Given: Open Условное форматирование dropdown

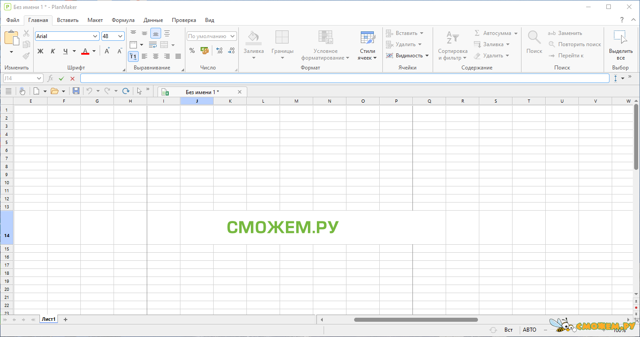Looking at the screenshot, I should point(325,45).
